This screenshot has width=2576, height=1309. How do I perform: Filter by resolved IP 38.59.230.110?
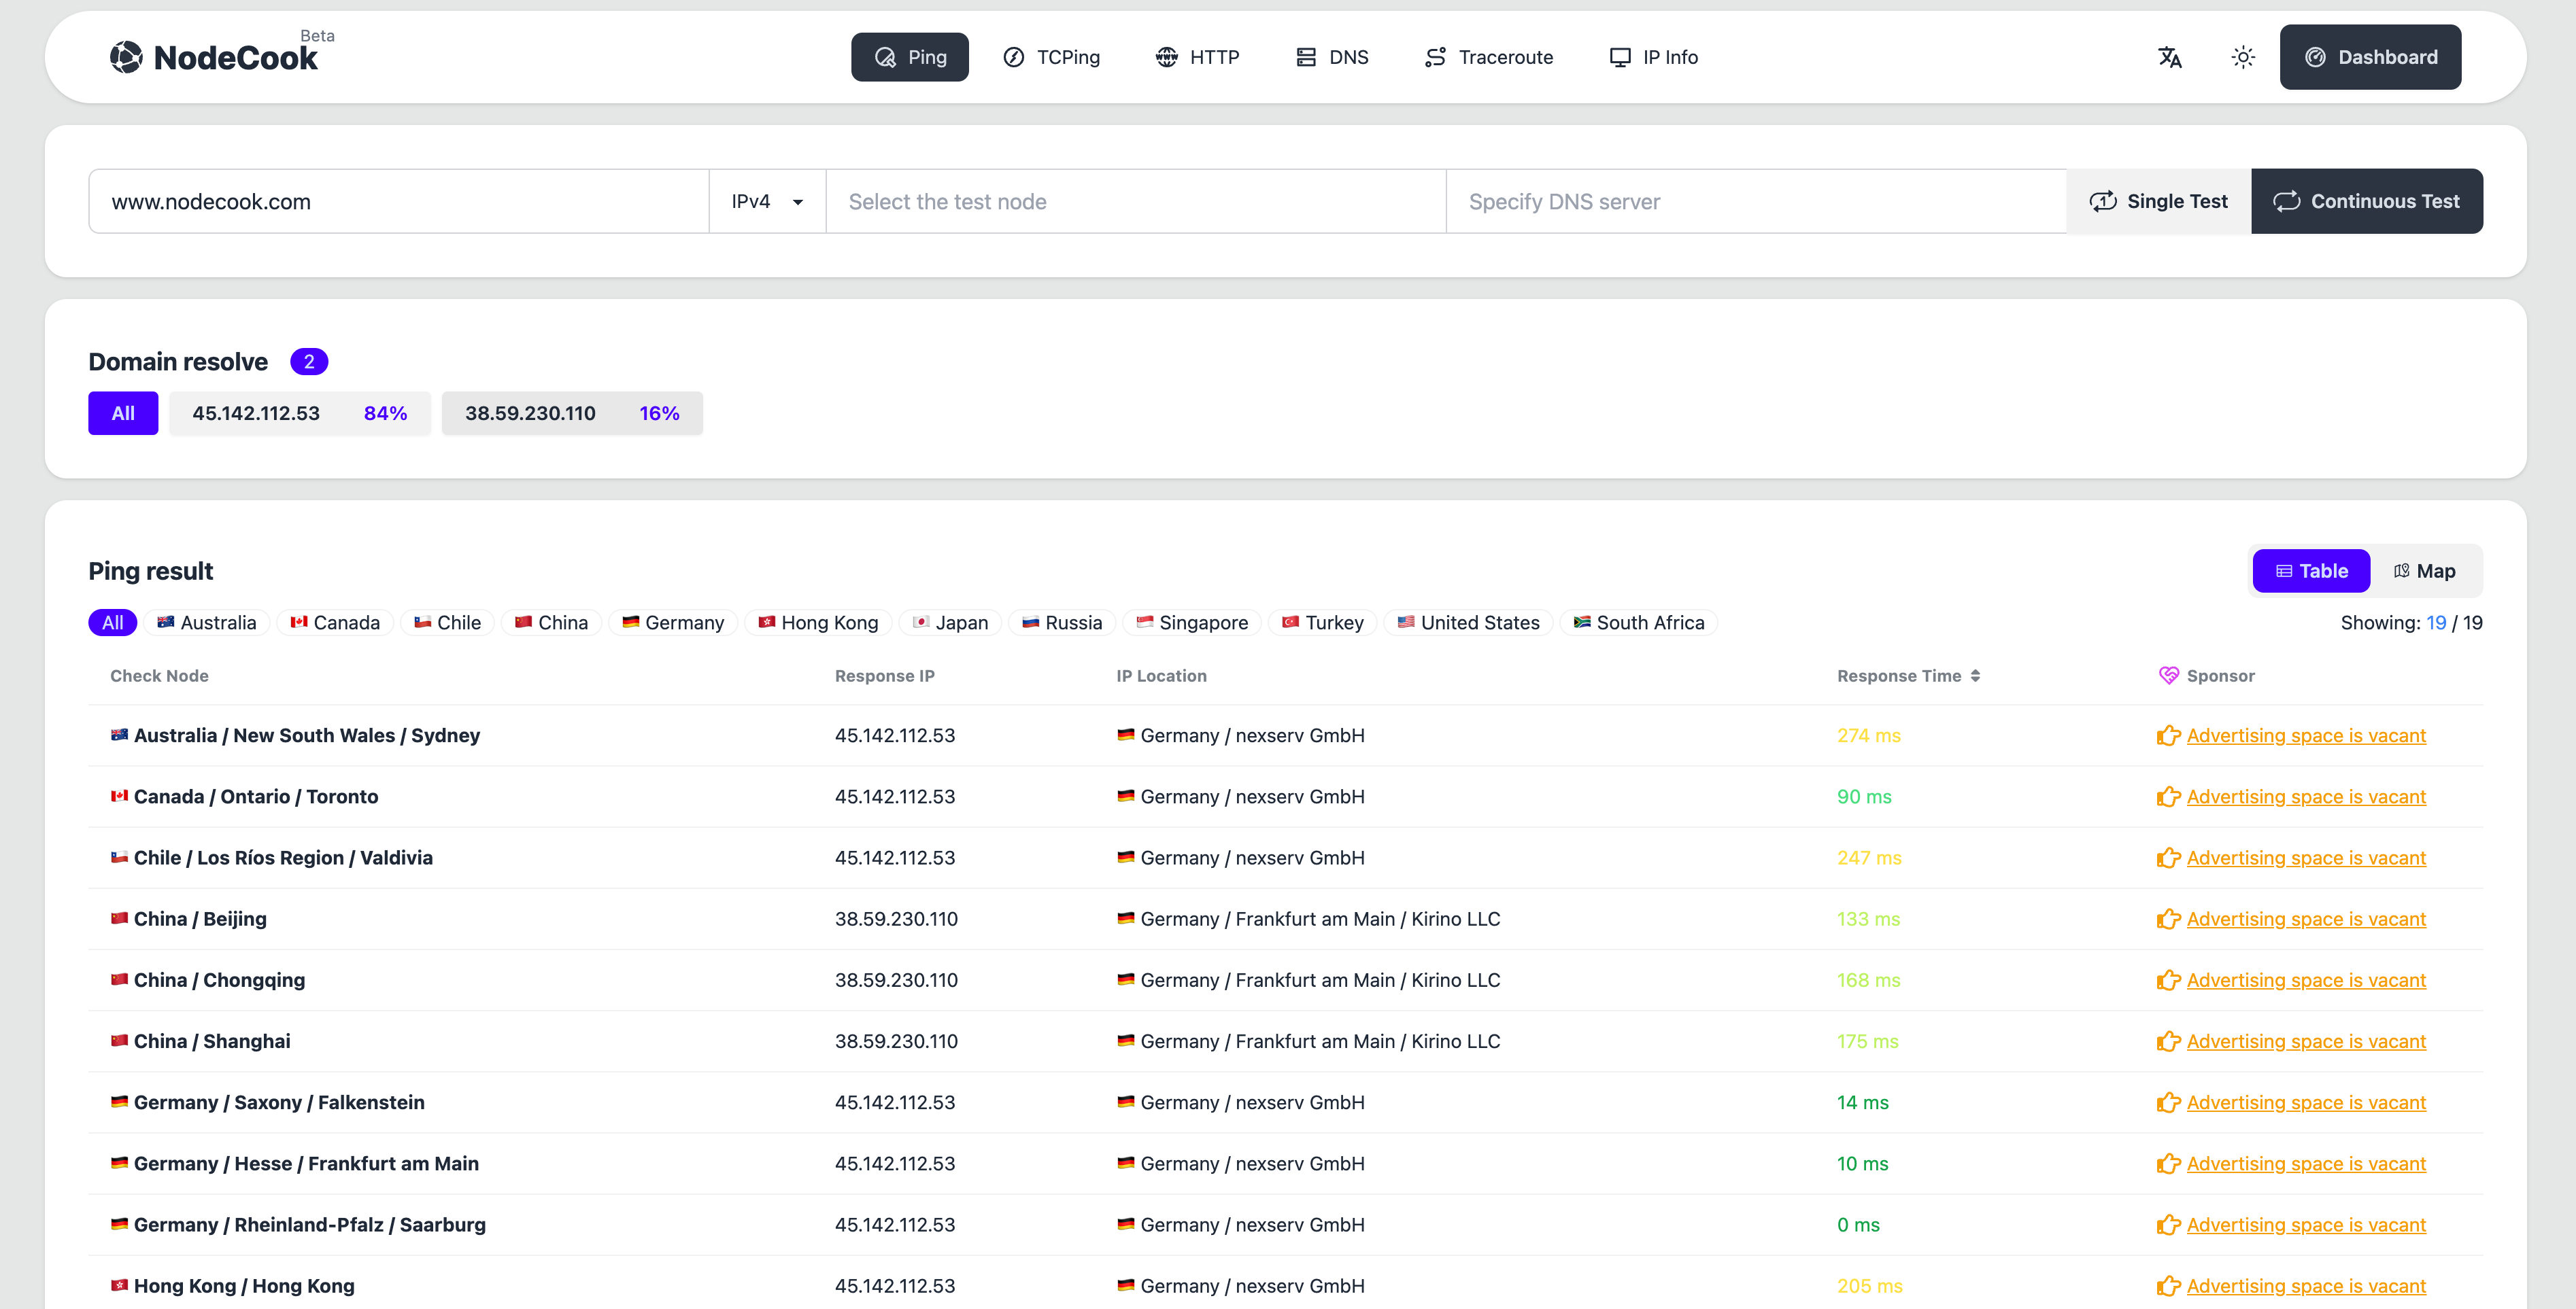pyautogui.click(x=572, y=413)
